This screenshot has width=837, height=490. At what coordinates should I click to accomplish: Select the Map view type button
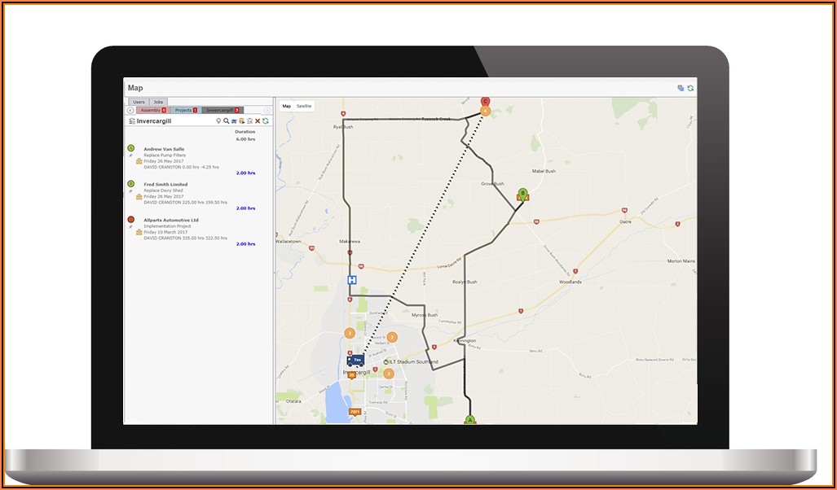(x=286, y=107)
